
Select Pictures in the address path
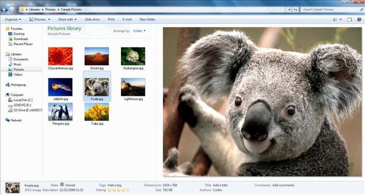[50, 9]
